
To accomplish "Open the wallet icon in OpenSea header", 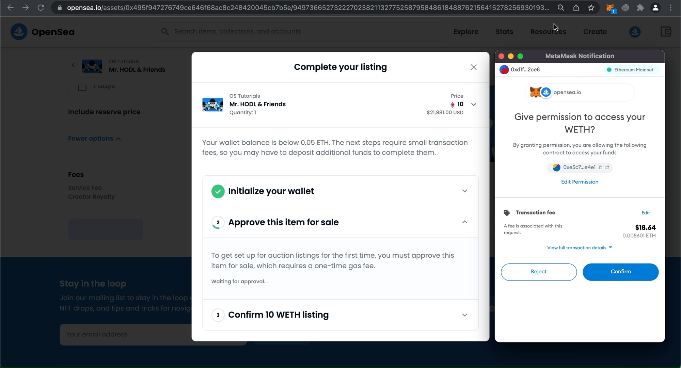I will [x=666, y=32].
